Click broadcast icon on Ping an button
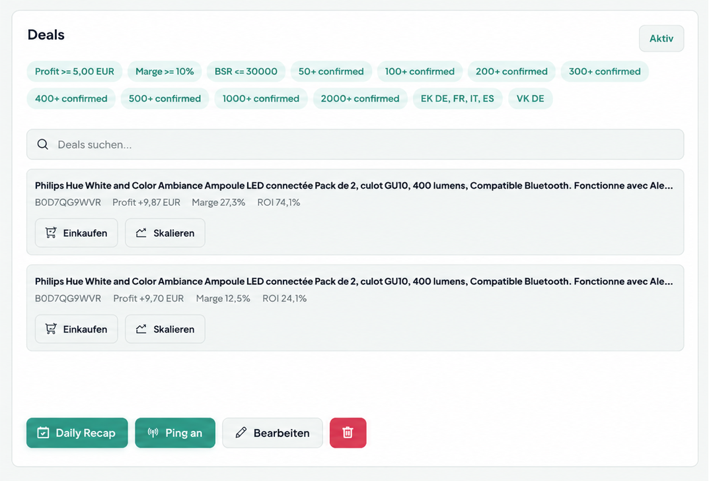The height and width of the screenshot is (481, 709). tap(153, 433)
